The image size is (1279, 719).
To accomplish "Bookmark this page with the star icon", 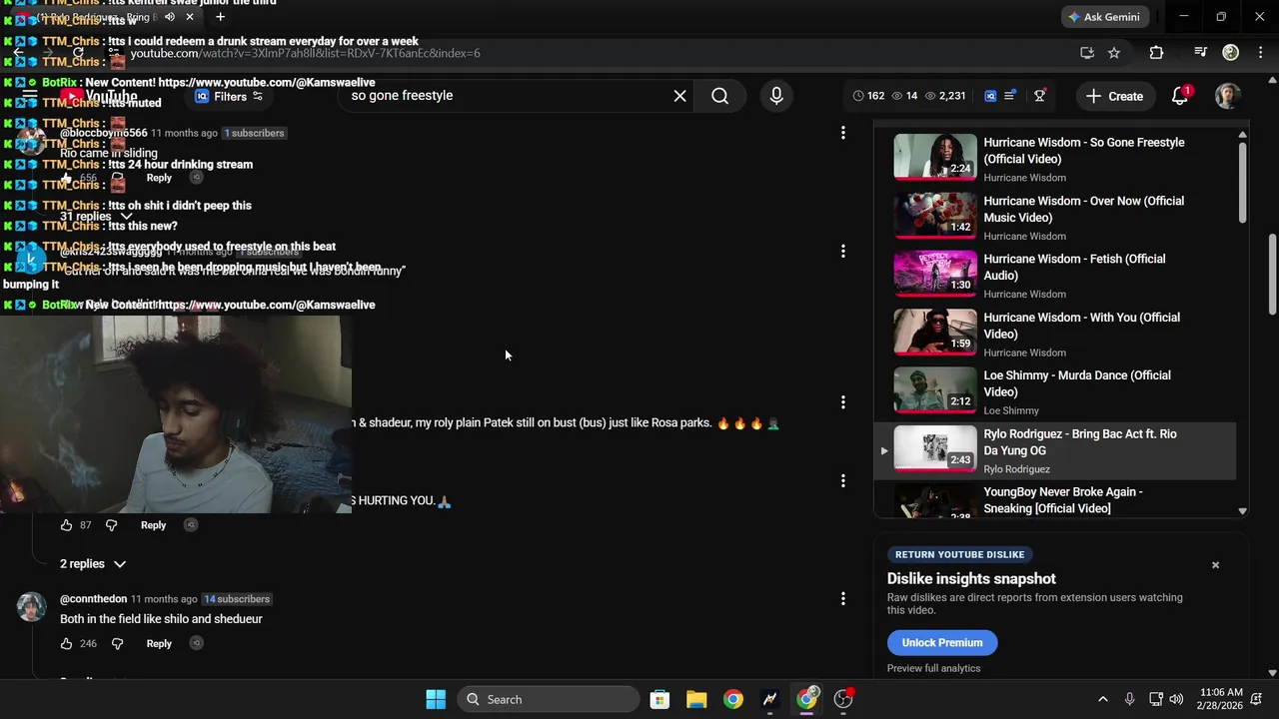I will [x=1114, y=53].
